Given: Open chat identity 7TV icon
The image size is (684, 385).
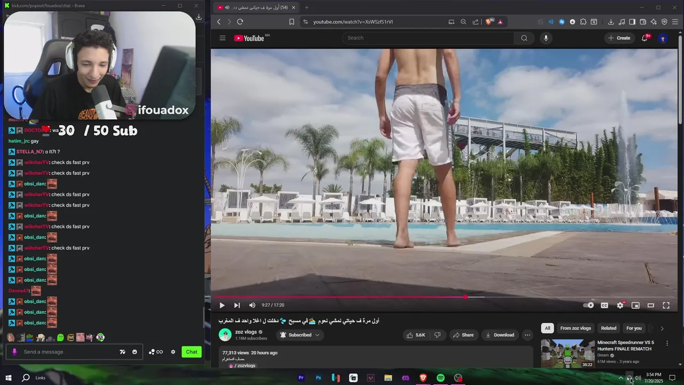Looking at the screenshot, I should 122,352.
